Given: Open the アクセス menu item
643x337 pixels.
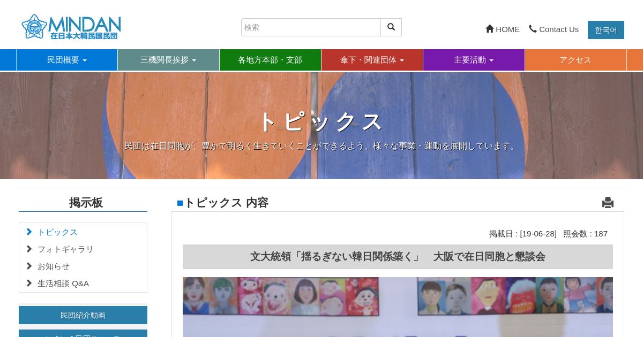Looking at the screenshot, I should click(575, 60).
